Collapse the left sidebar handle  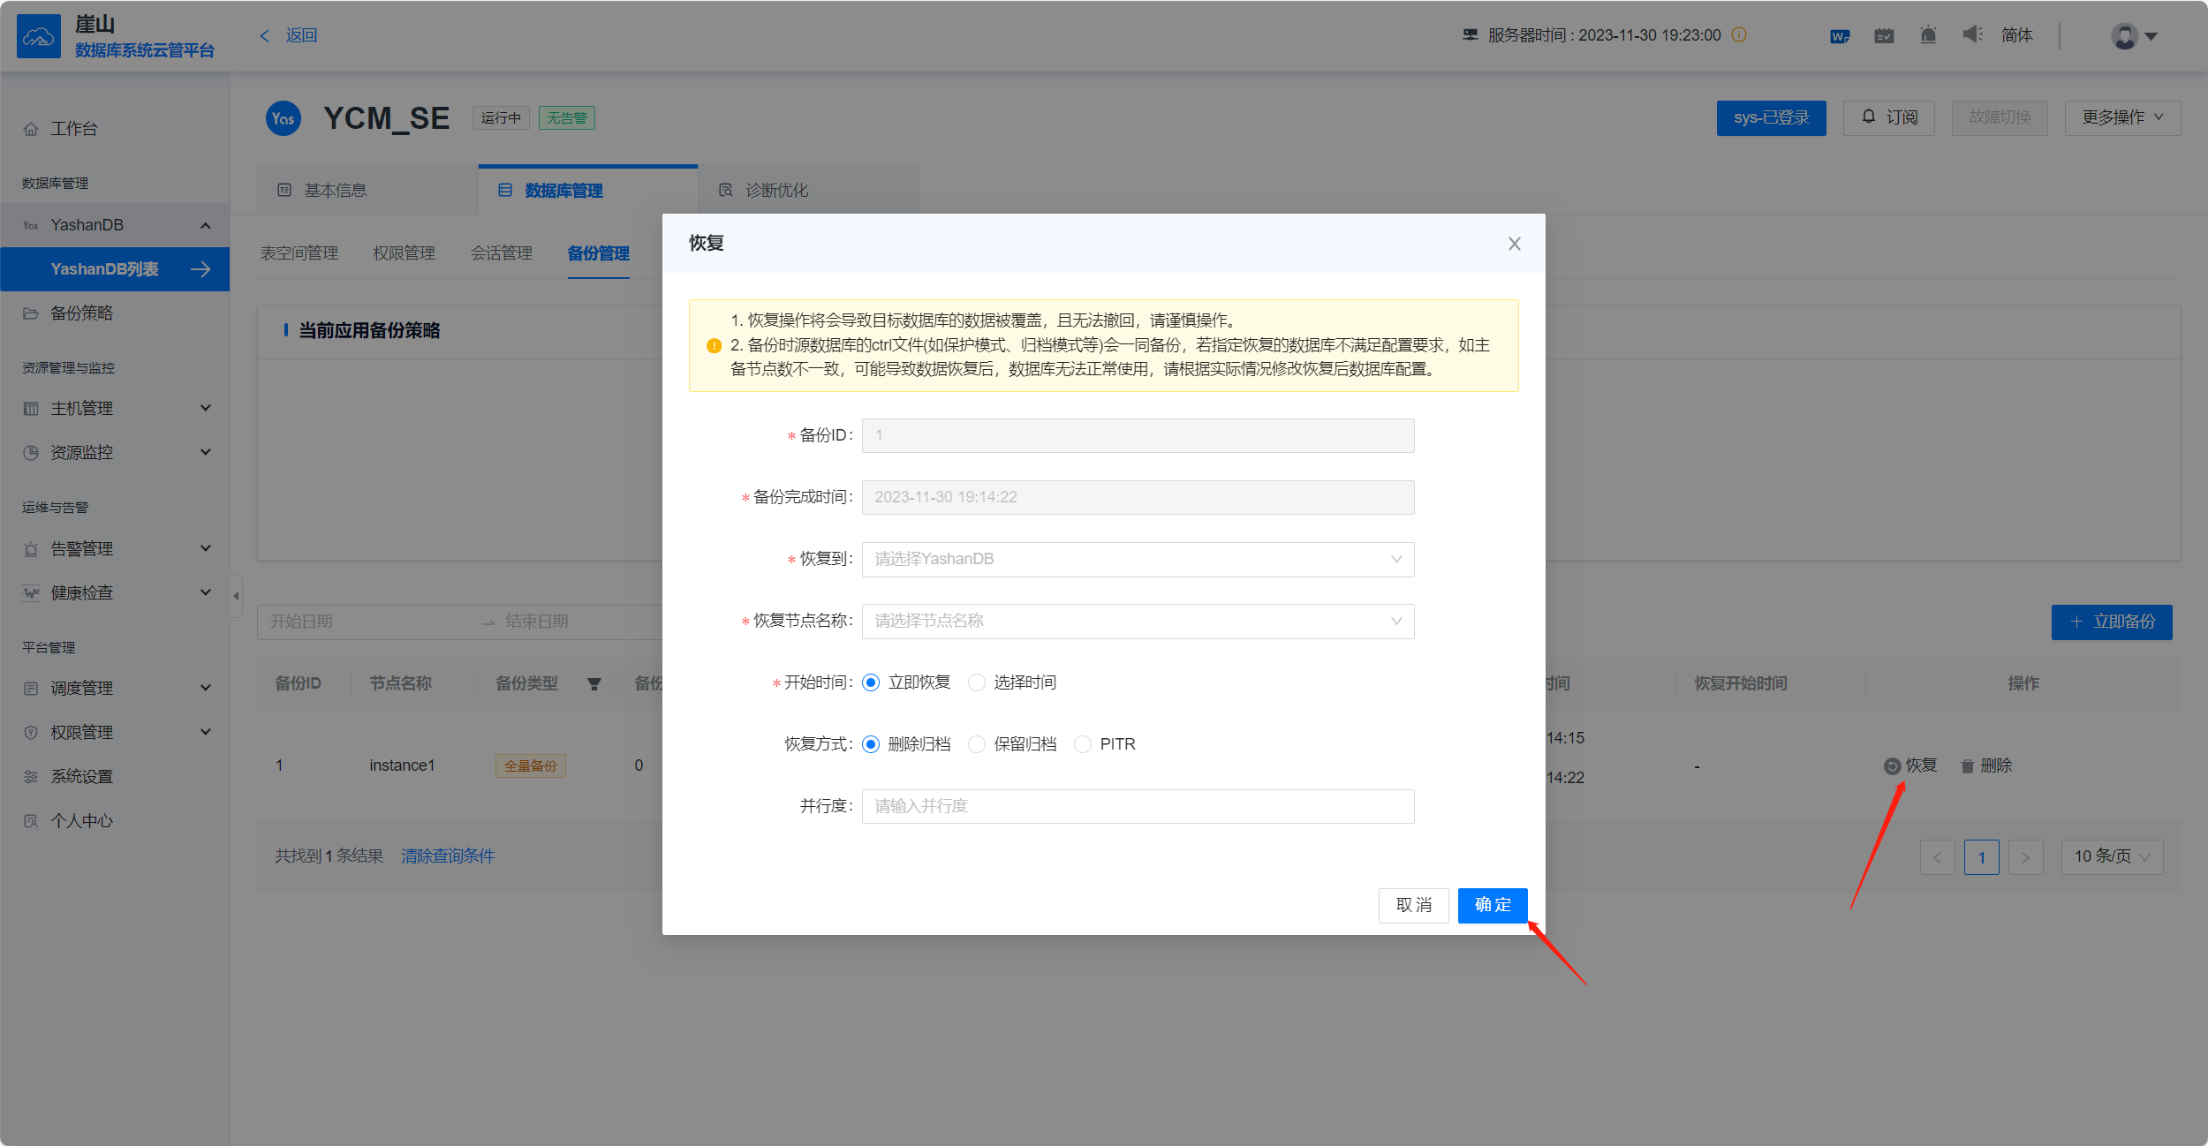(x=236, y=596)
